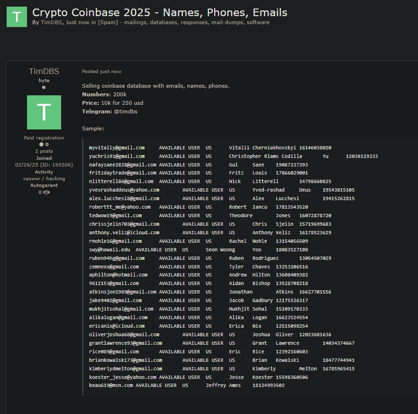Click the reputation dot beside the bold 0
The width and height of the screenshot is (418, 414).
pos(41,144)
